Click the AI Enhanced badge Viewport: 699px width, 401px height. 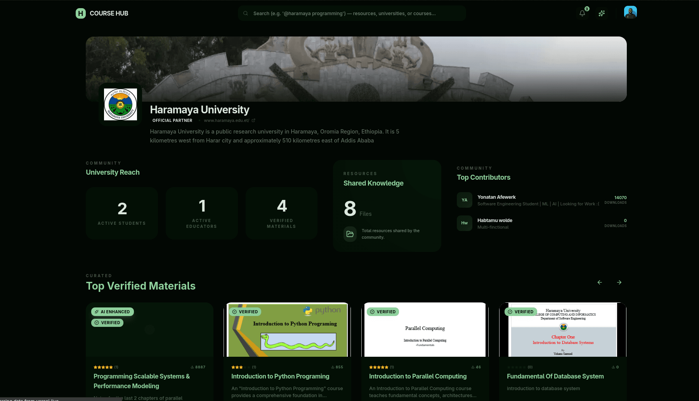point(113,312)
